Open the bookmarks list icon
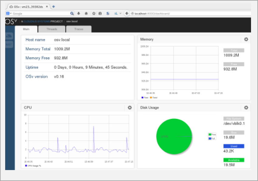 click(x=100, y=13)
